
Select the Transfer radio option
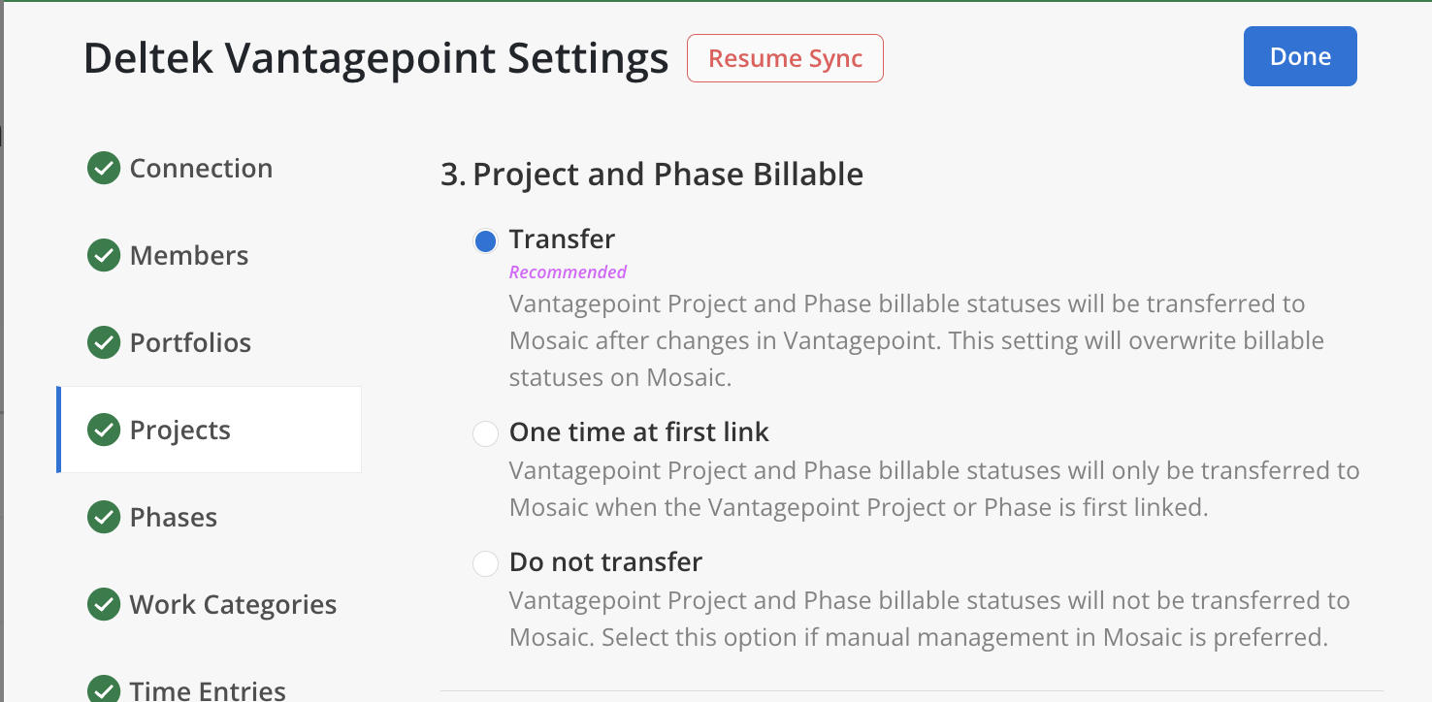coord(486,240)
